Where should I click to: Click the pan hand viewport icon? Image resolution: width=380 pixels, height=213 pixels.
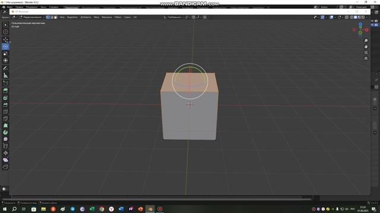pos(366,46)
